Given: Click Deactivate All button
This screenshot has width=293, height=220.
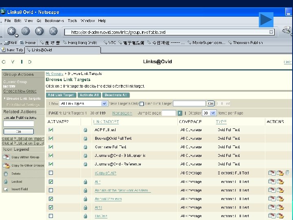Looking at the screenshot, I should (116, 95).
